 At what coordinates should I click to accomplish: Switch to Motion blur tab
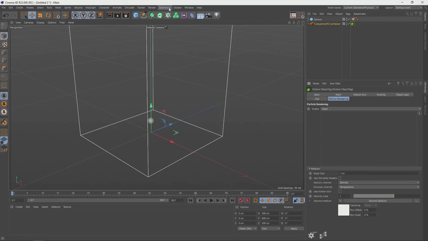(360, 95)
